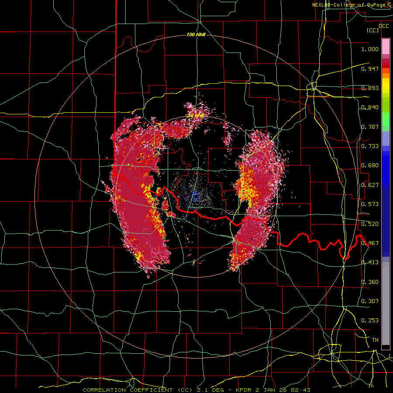Select the 0.787 legend value
The height and width of the screenshot is (393, 393).
pos(370,127)
